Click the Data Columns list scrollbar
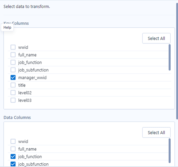Viewport: 178px width, 167px height. click(170, 151)
